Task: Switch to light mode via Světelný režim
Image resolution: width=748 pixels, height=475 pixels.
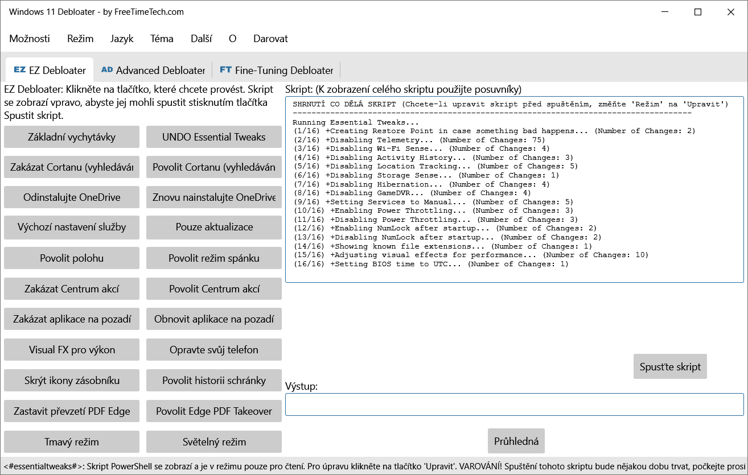Action: point(214,442)
